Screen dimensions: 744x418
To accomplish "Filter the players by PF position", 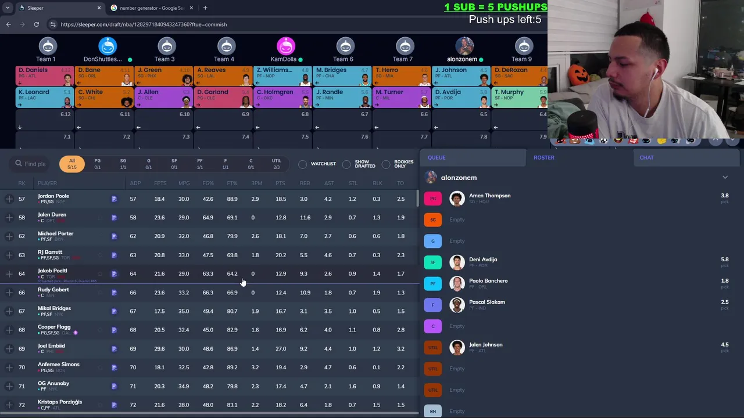I will tap(199, 164).
